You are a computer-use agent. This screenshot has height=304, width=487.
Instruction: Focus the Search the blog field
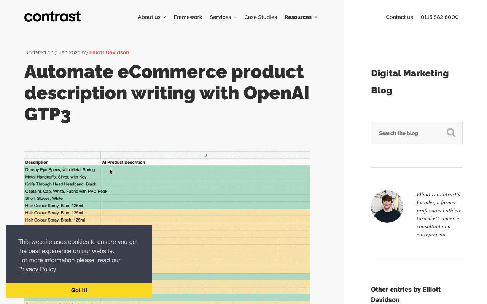tap(417, 133)
